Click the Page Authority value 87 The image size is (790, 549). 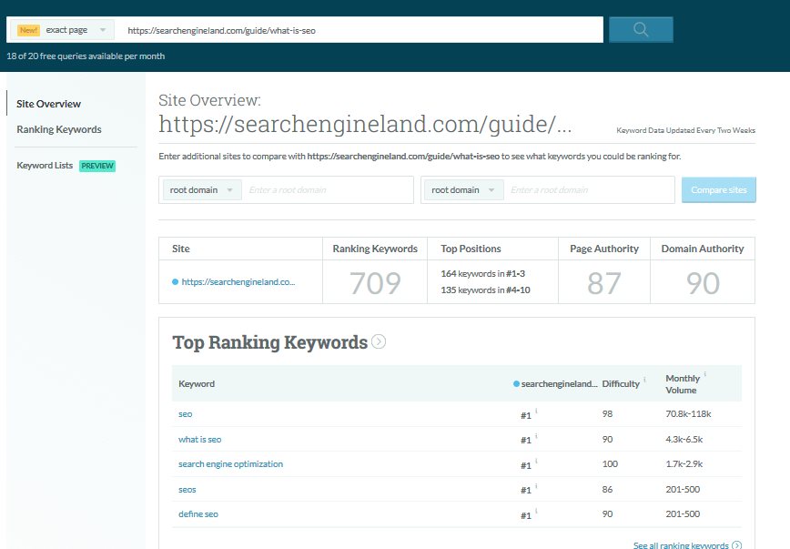(603, 283)
